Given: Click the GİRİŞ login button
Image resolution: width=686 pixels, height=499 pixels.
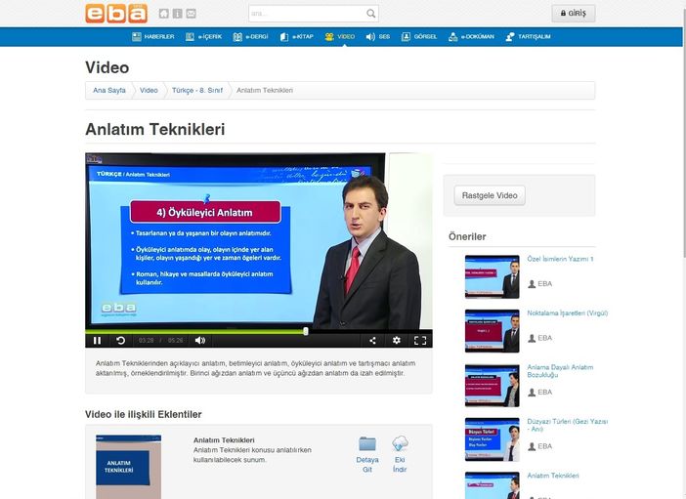Looking at the screenshot, I should tap(573, 13).
